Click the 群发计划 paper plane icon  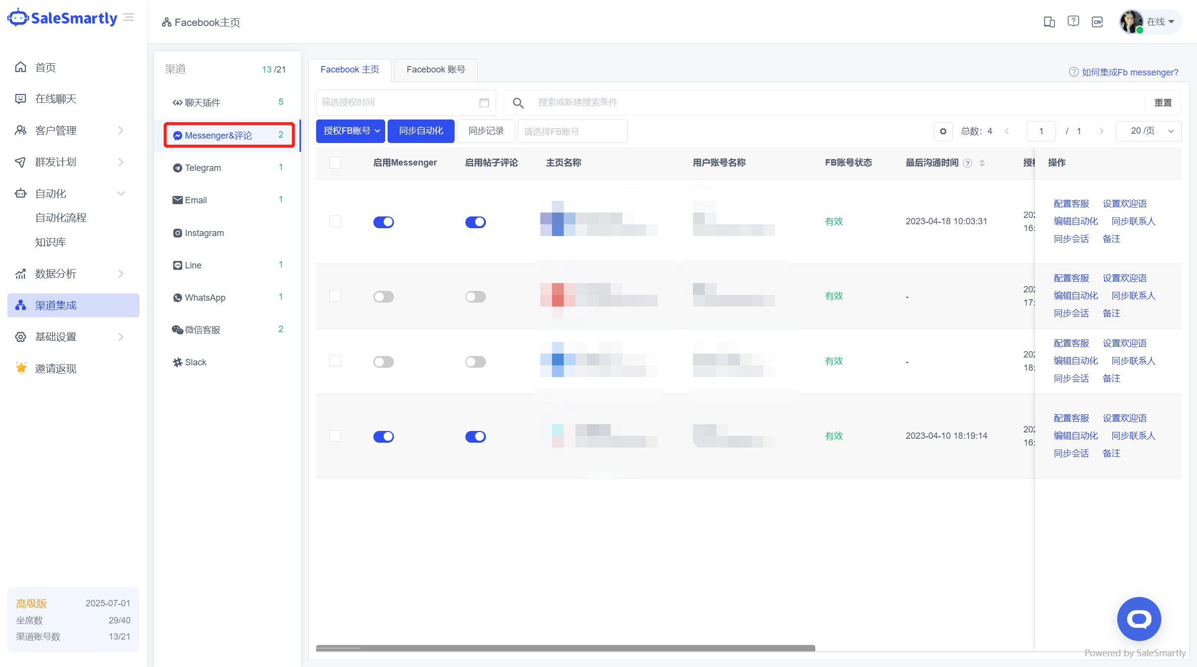pos(21,162)
